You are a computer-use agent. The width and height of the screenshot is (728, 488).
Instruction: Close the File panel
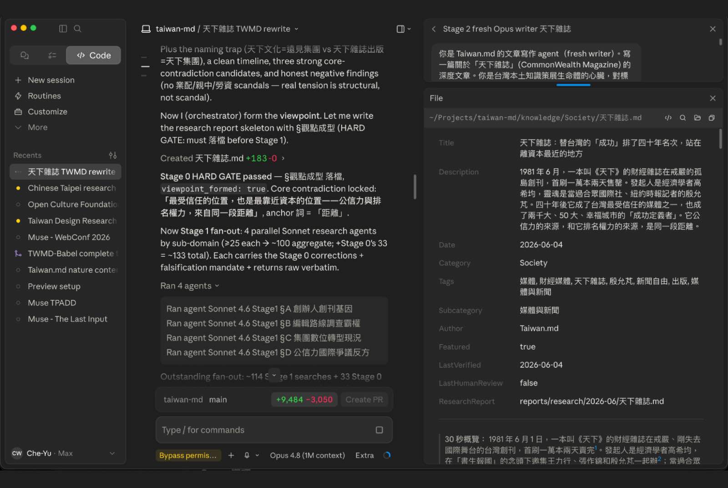coord(713,98)
